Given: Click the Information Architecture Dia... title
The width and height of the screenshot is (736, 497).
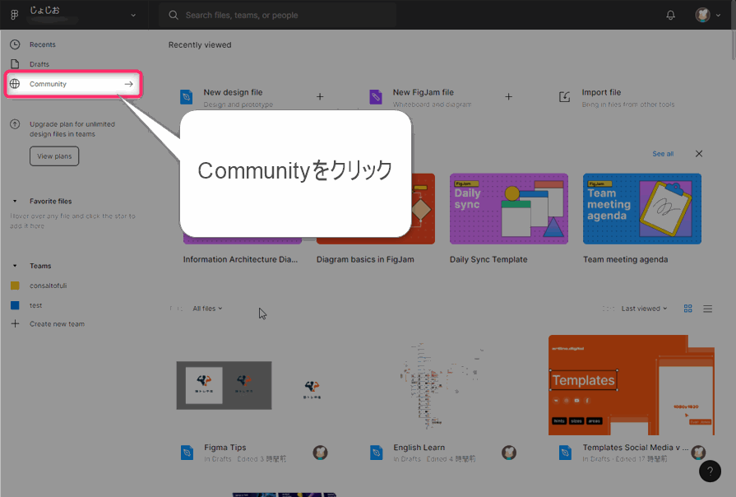Looking at the screenshot, I should coord(240,259).
